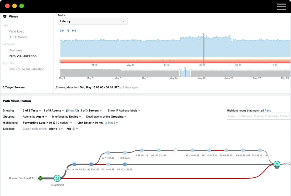Screen dimensions: 291x196
Task: Expand Show IP Address labels dropdown
Action: 124,111
